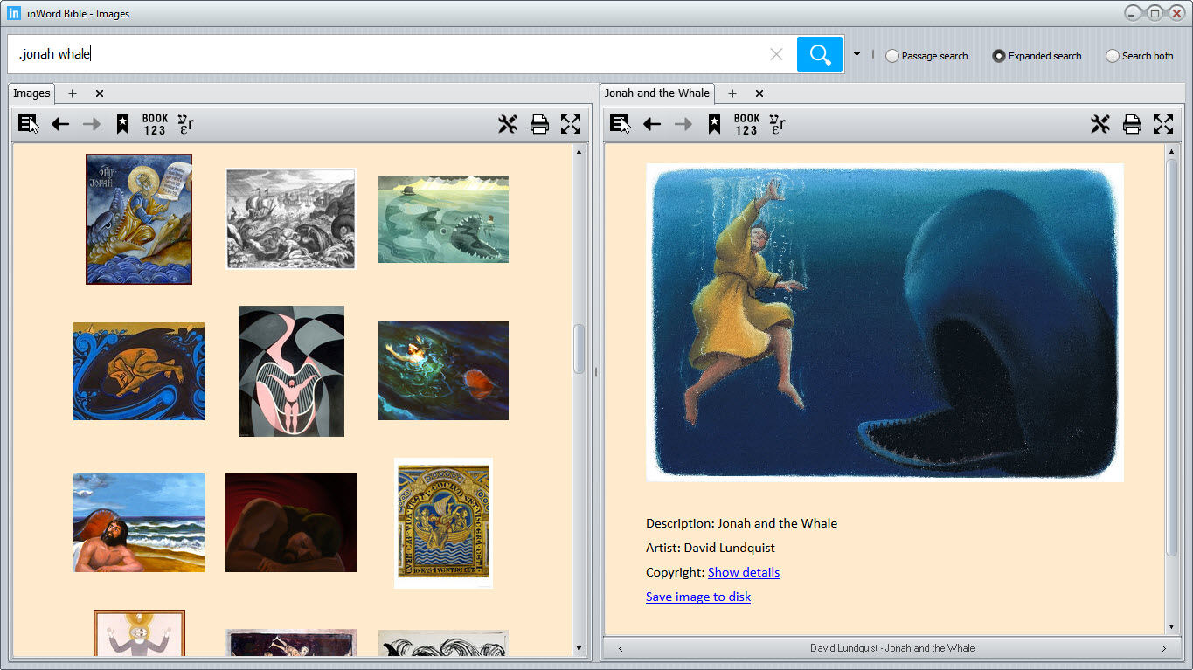1193x670 pixels.
Task: Open the tools icon in left pane
Action: 508,124
